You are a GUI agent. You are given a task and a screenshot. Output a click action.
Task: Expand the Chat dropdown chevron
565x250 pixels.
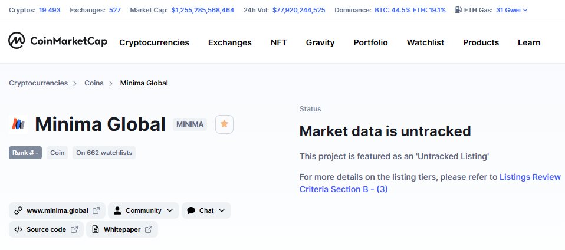tap(222, 210)
